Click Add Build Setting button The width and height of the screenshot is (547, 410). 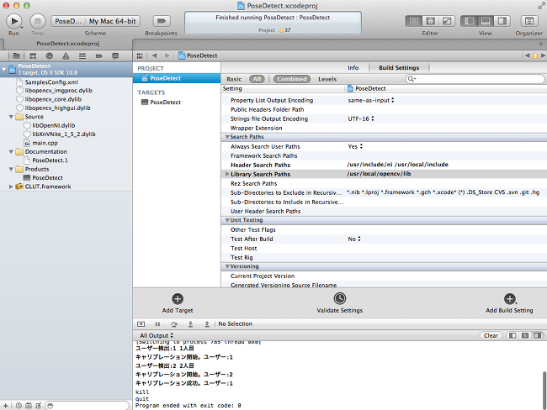pyautogui.click(x=509, y=303)
